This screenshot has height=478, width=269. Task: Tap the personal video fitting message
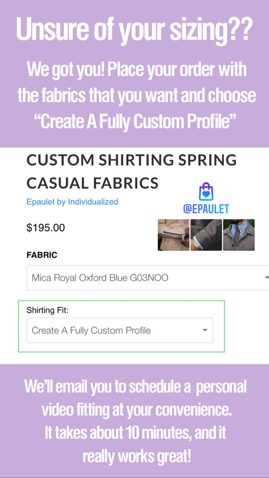point(136,398)
